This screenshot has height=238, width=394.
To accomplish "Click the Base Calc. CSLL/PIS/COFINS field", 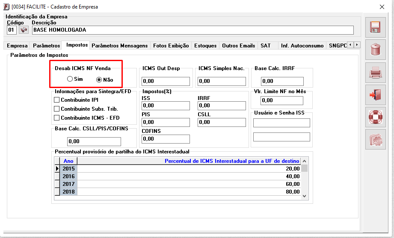I will pos(94,141).
